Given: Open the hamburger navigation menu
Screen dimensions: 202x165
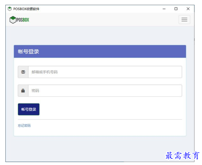Looking at the screenshot, I should pyautogui.click(x=184, y=19).
